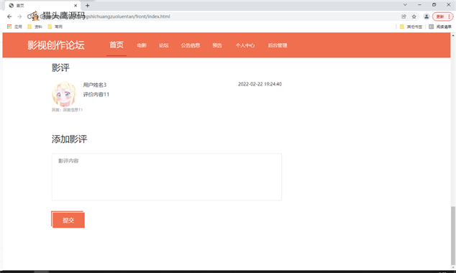Focus the 影评内容 text area
Image resolution: width=456 pixels, height=273 pixels.
(167, 177)
